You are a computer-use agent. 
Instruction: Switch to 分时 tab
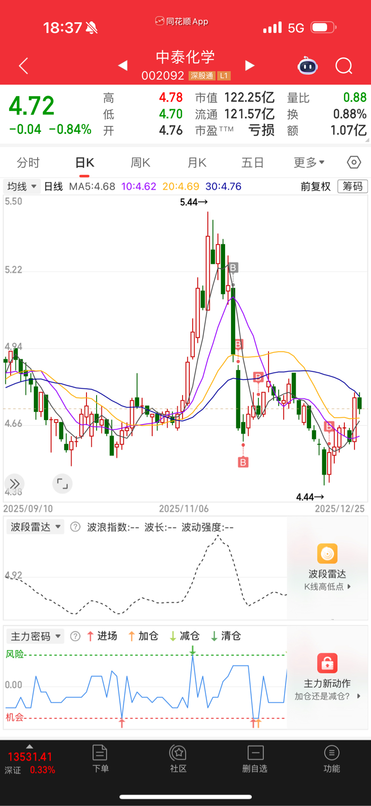[28, 163]
